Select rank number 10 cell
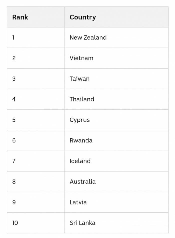The height and width of the screenshot is (238, 175). [15, 223]
